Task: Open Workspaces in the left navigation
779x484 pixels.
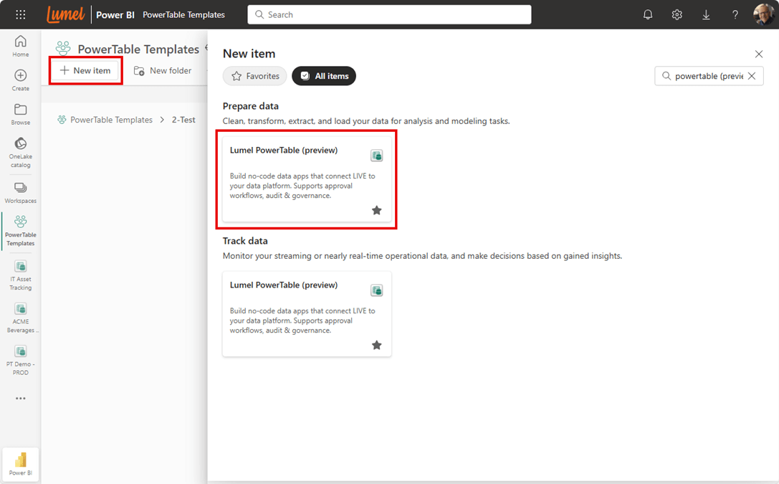Action: click(x=21, y=192)
